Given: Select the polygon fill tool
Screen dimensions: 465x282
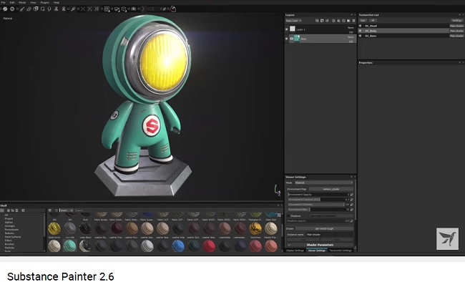Looking at the screenshot, I should tap(42, 9).
